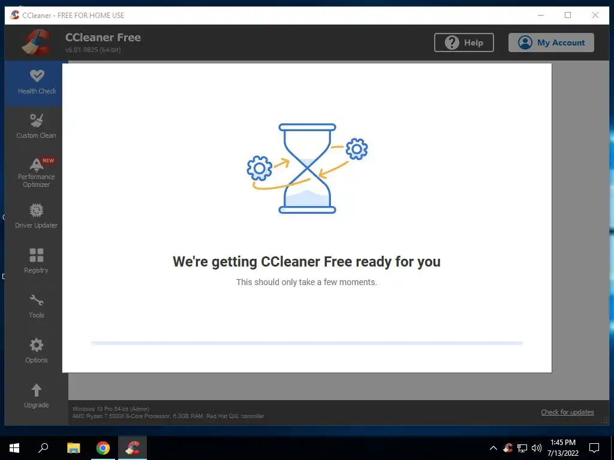Open the Tools section
Screen dimensions: 614x460
[36, 306]
